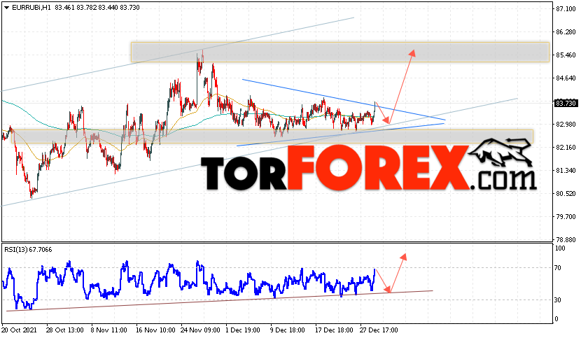Select the 78.880 price axis label
The width and height of the screenshot is (581, 338).
[566, 240]
